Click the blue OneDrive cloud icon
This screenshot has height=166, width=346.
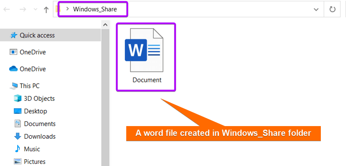click(x=13, y=69)
